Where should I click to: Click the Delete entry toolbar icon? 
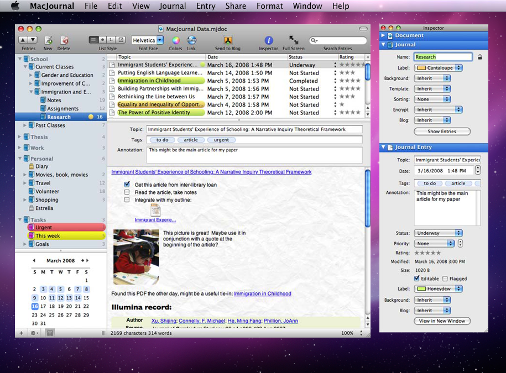(64, 40)
